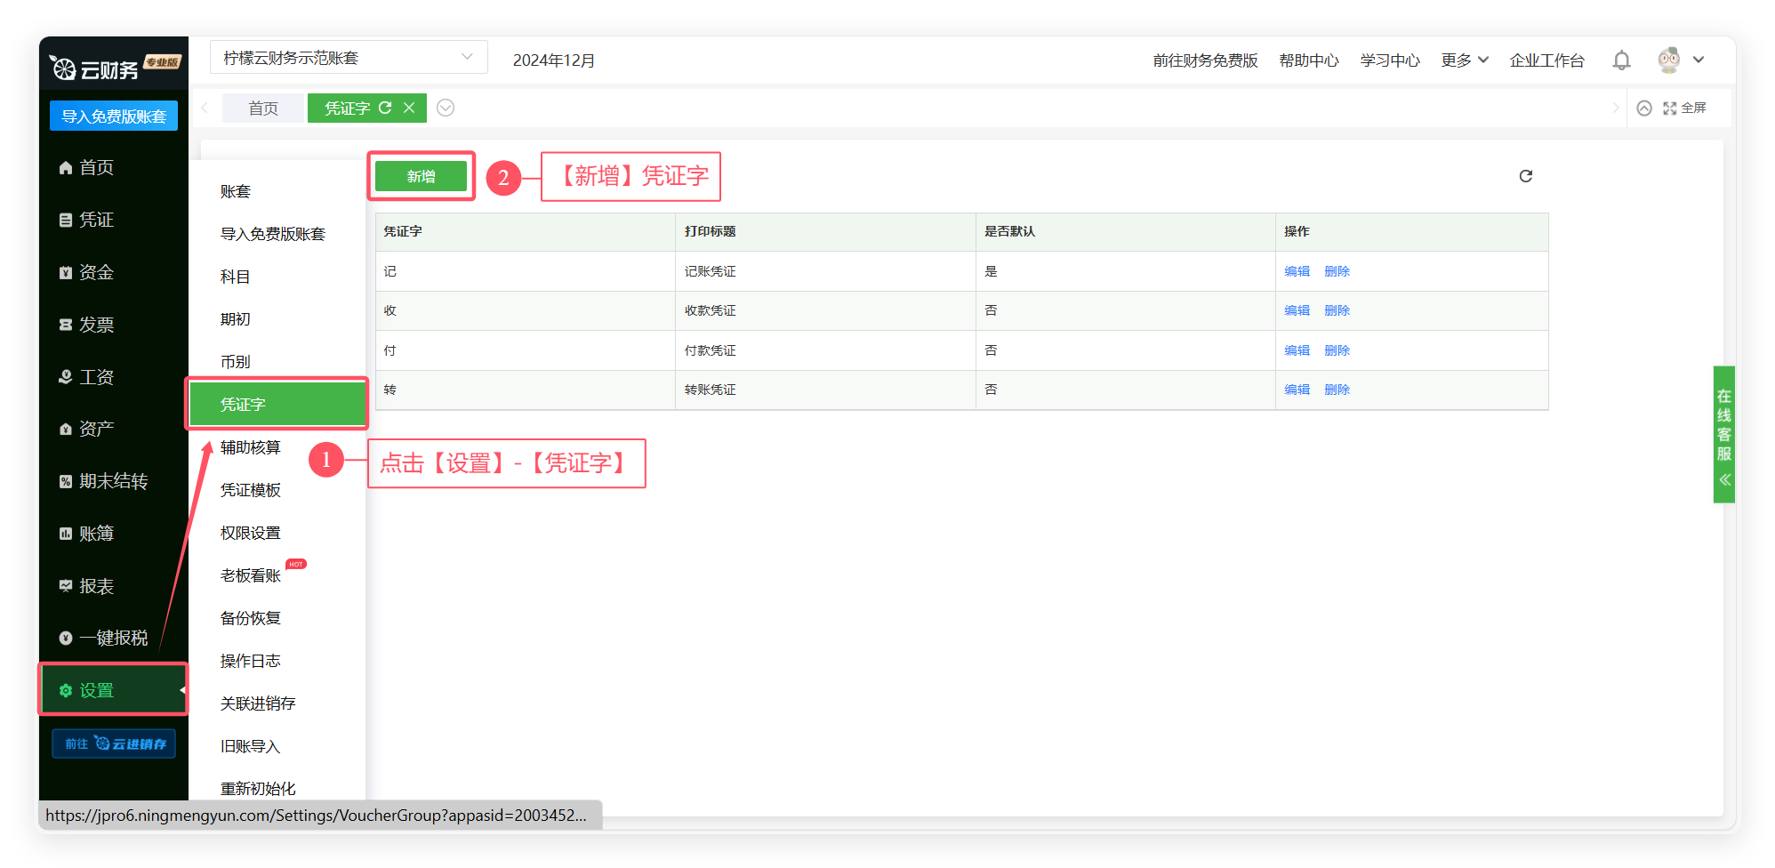Open 设置 in the left sidebar

tap(96, 690)
